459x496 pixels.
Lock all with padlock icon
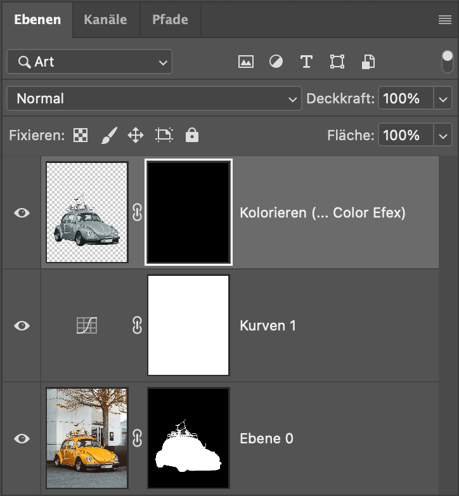coord(192,135)
